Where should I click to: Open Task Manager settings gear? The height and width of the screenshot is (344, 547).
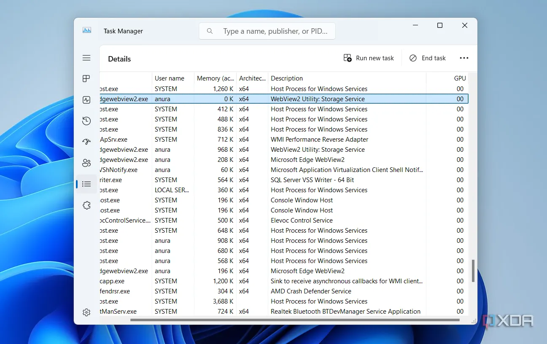[86, 312]
